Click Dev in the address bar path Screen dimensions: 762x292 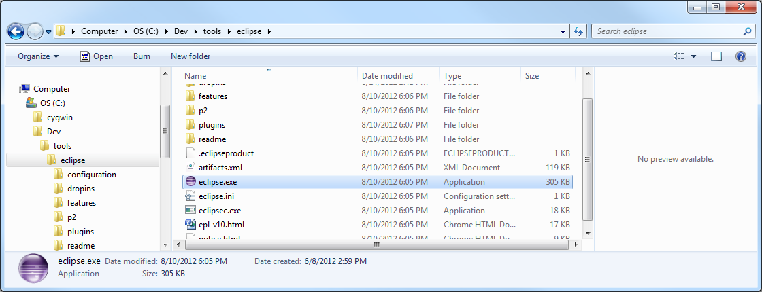tap(180, 31)
